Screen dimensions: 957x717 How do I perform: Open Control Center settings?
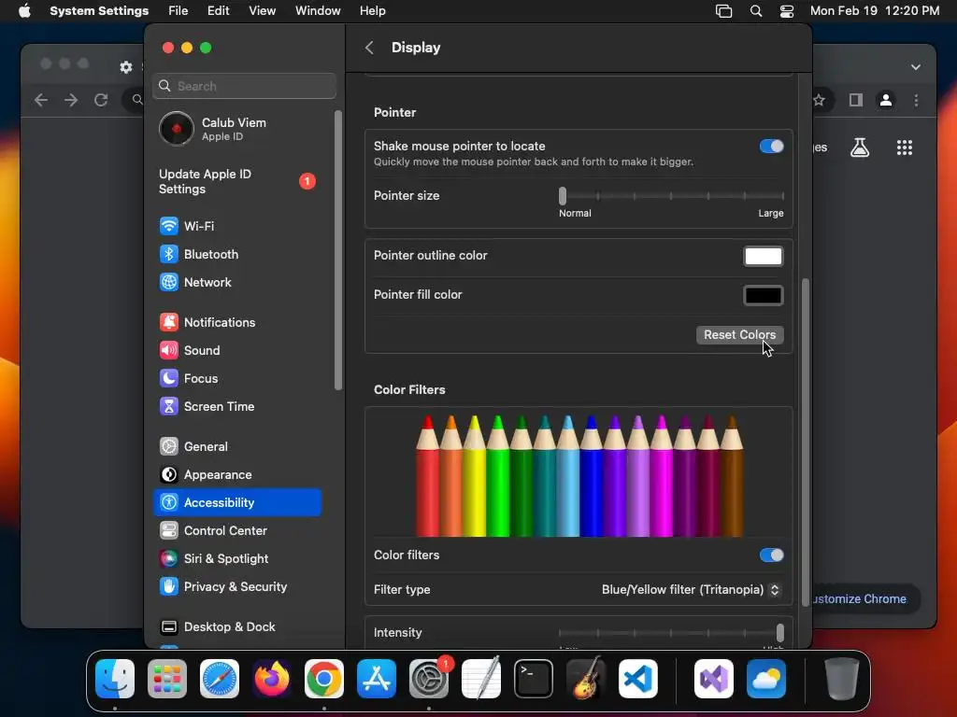click(236, 531)
